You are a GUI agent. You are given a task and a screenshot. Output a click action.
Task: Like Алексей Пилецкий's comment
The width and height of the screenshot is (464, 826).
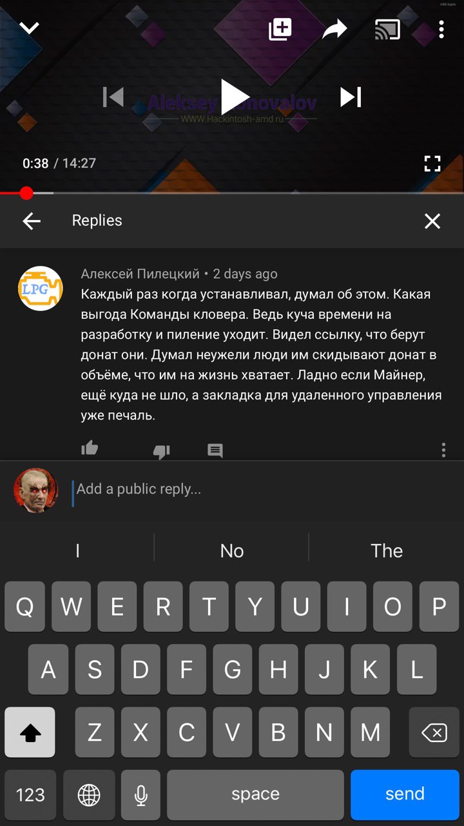click(x=90, y=448)
